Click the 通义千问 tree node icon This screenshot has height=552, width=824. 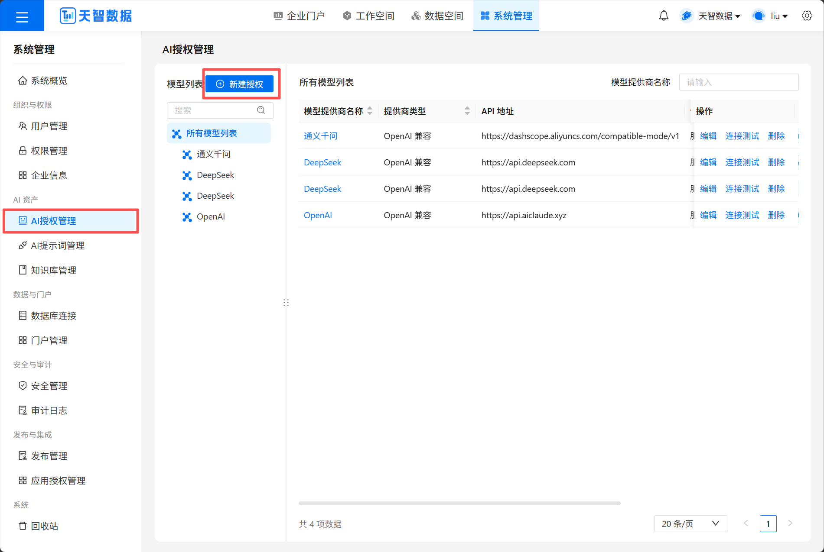(187, 155)
